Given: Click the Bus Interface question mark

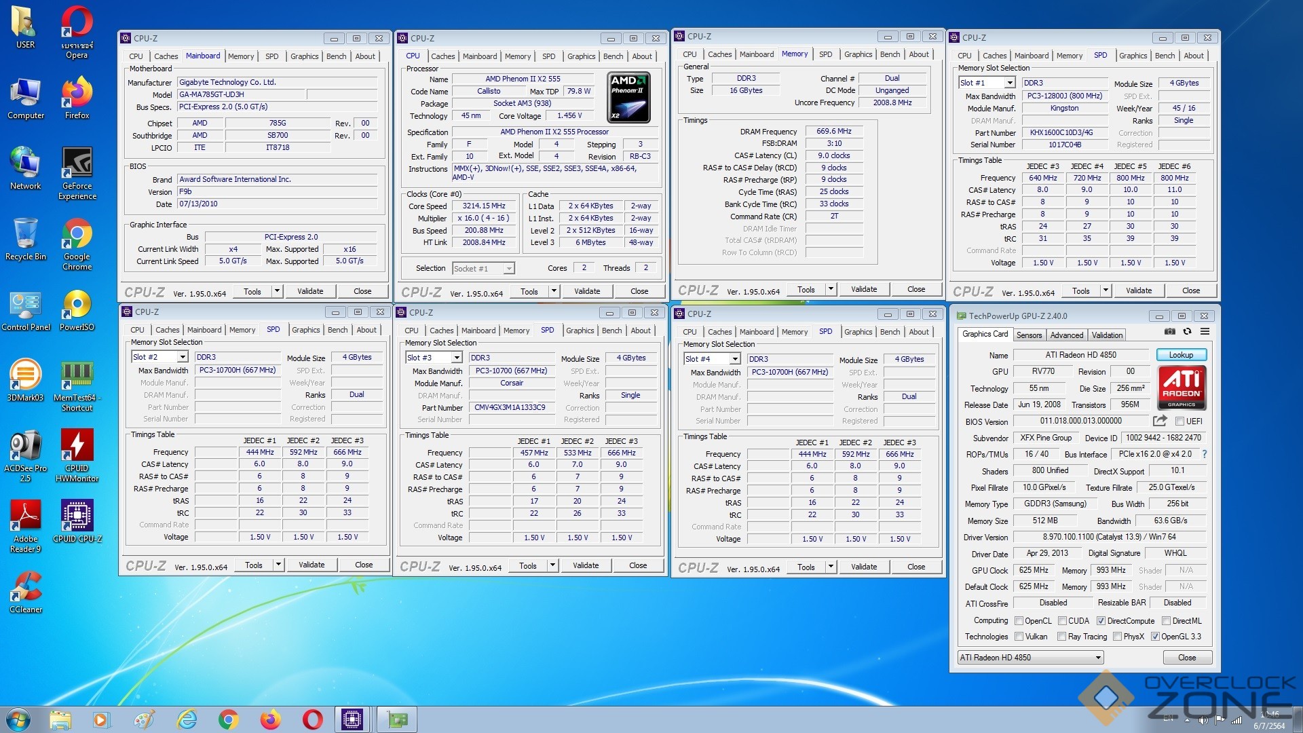Looking at the screenshot, I should (x=1205, y=454).
